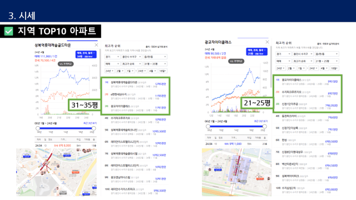Select 8위 래미안이스트팰리스3단지 ranking row

135,167
